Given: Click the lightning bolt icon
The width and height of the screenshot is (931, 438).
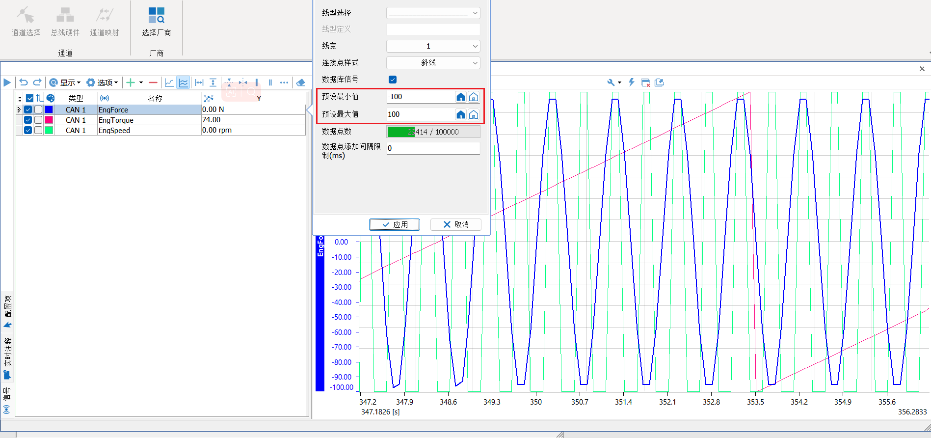Looking at the screenshot, I should [632, 82].
